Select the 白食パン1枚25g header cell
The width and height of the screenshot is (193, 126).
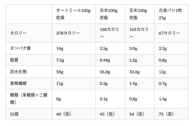(171, 14)
